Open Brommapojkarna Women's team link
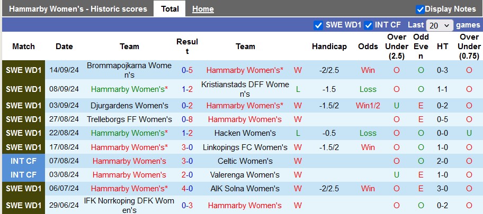483x214 pixels. (x=129, y=70)
